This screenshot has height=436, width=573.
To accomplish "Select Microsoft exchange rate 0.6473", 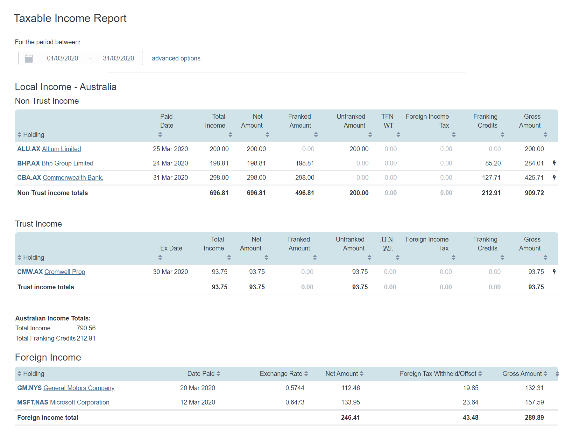I will point(295,402).
